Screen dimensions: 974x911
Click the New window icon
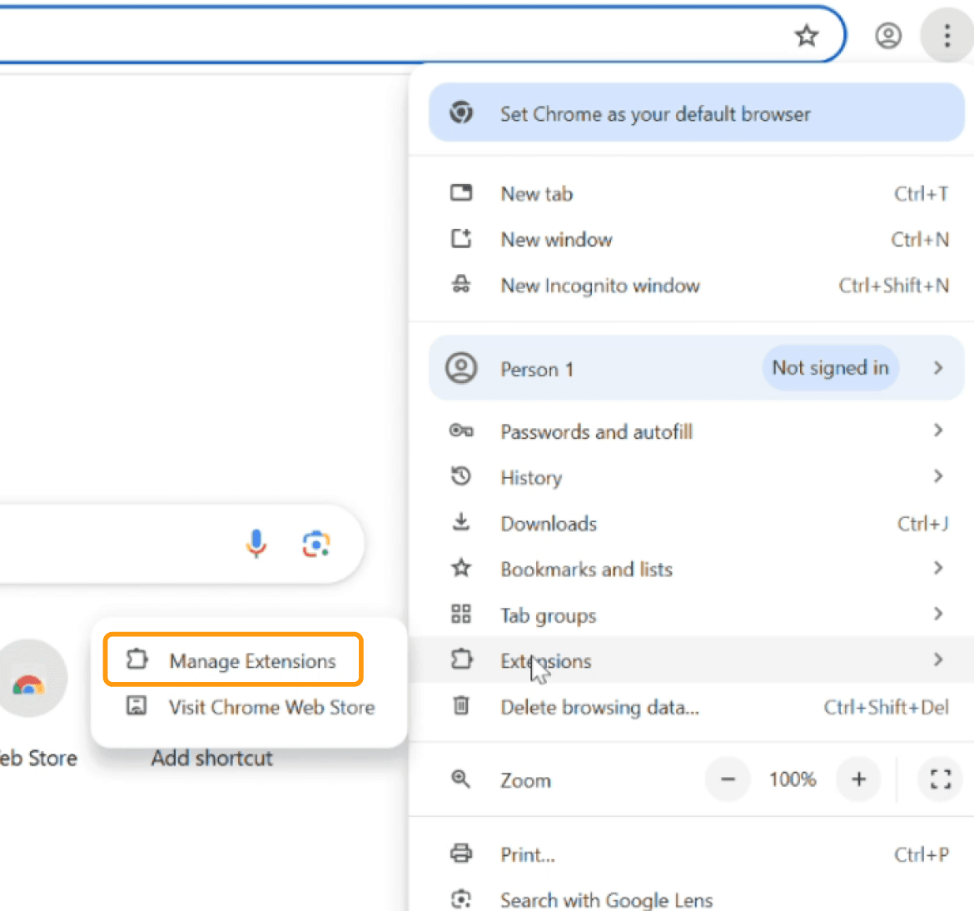[461, 239]
